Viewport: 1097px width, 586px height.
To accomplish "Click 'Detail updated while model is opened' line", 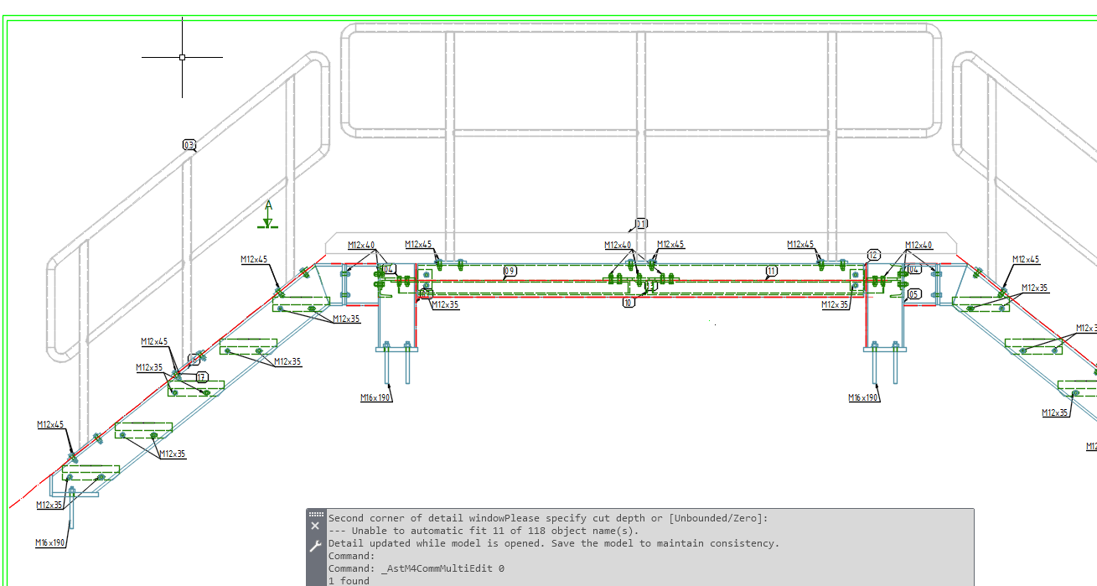I will [x=554, y=543].
